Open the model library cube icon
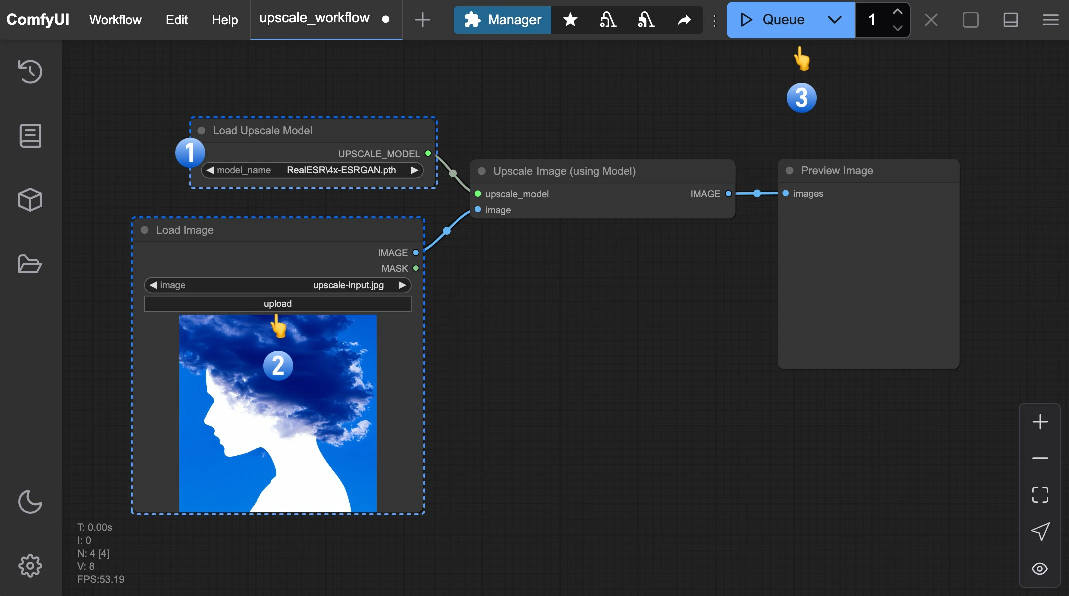 click(x=30, y=200)
